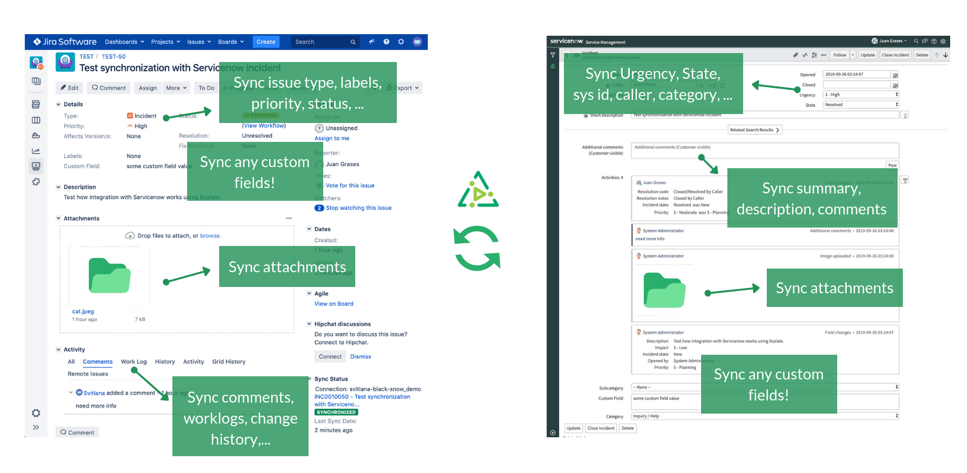Click the Create button

click(x=266, y=42)
